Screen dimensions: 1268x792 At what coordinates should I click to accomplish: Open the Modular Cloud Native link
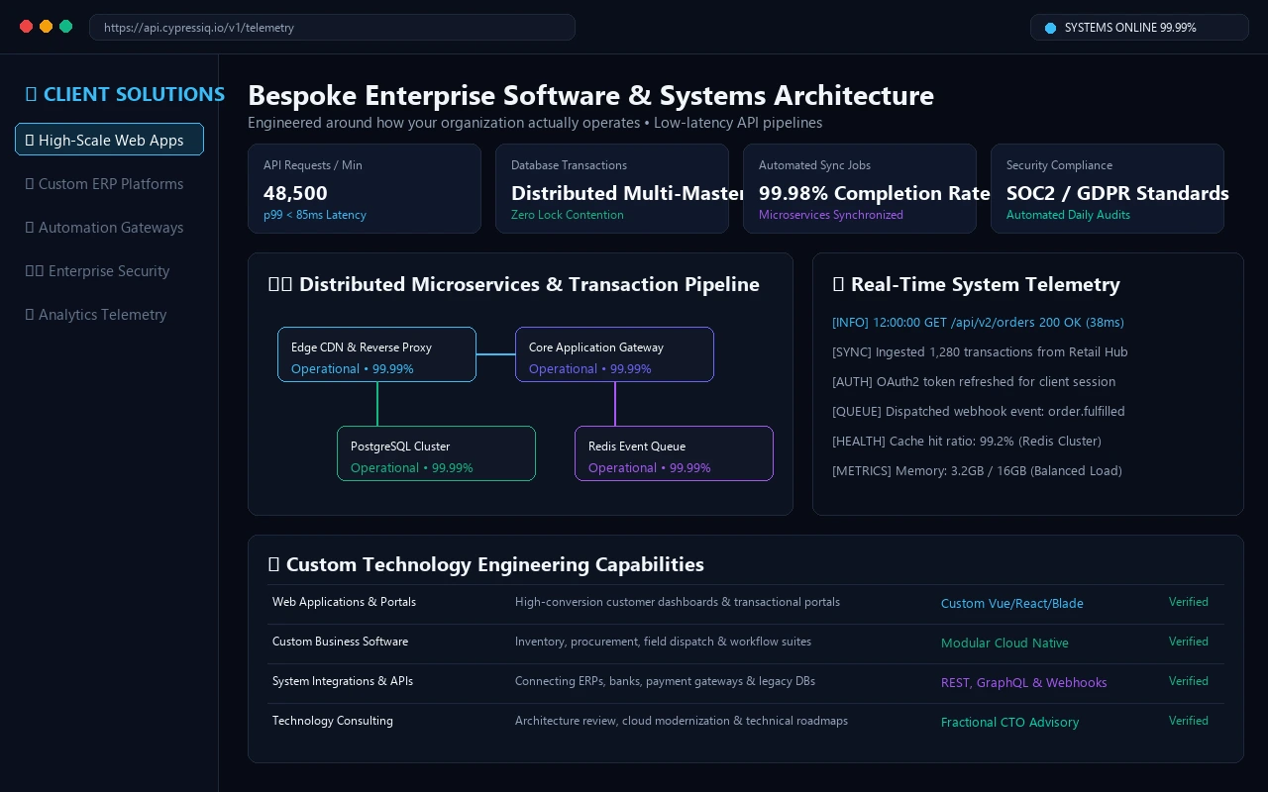[1004, 643]
